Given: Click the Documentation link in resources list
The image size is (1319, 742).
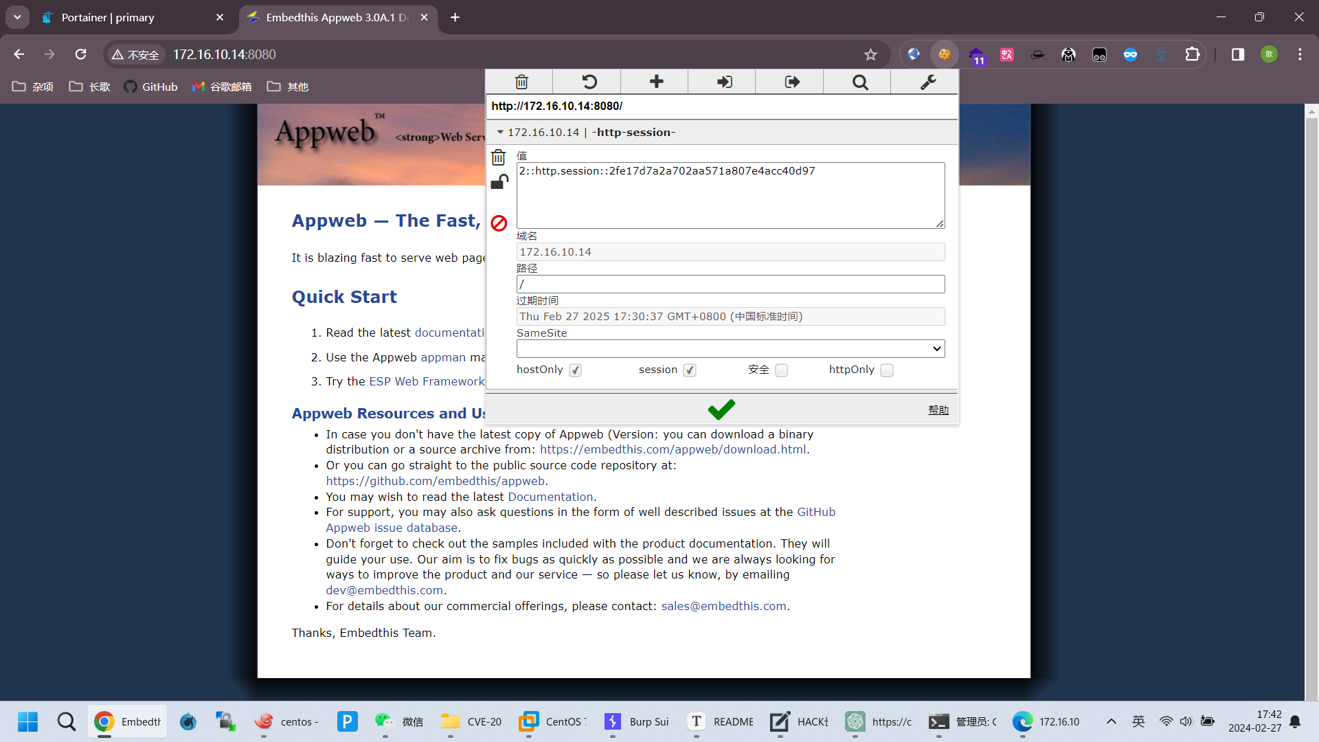Looking at the screenshot, I should pyautogui.click(x=550, y=497).
